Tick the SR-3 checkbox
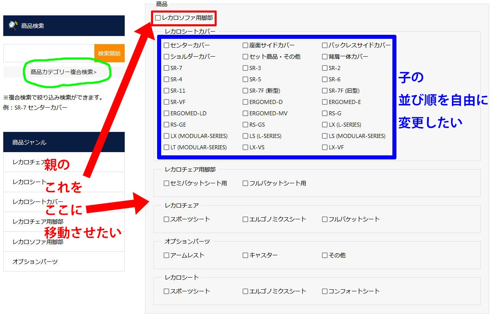 point(245,68)
